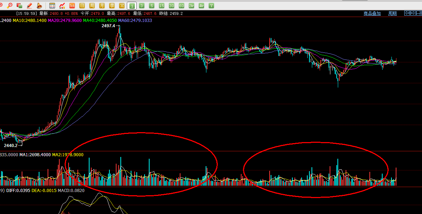This screenshot has width=422, height=214.
Task: Click the left arrow navigation icon
Action: (x=407, y=13)
